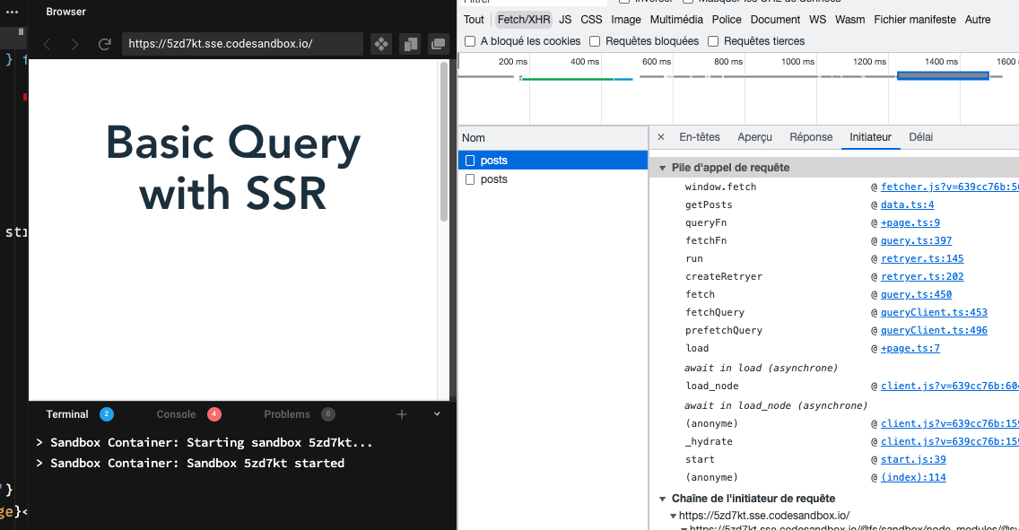Open the Initiateur tab
Viewport: 1019px width, 530px height.
[870, 137]
